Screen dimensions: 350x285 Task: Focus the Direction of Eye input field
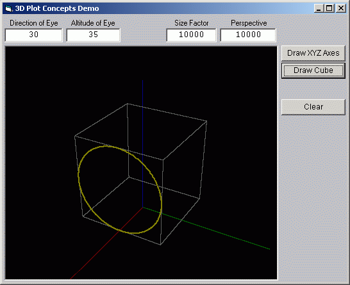(x=33, y=35)
